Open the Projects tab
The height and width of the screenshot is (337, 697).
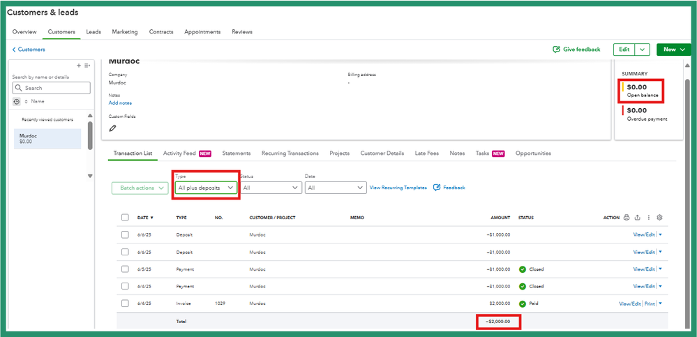click(x=339, y=153)
